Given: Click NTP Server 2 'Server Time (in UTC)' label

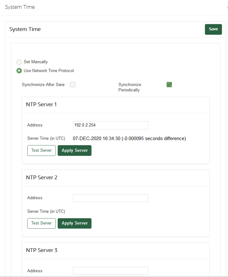Looking at the screenshot, I should pos(46,211).
